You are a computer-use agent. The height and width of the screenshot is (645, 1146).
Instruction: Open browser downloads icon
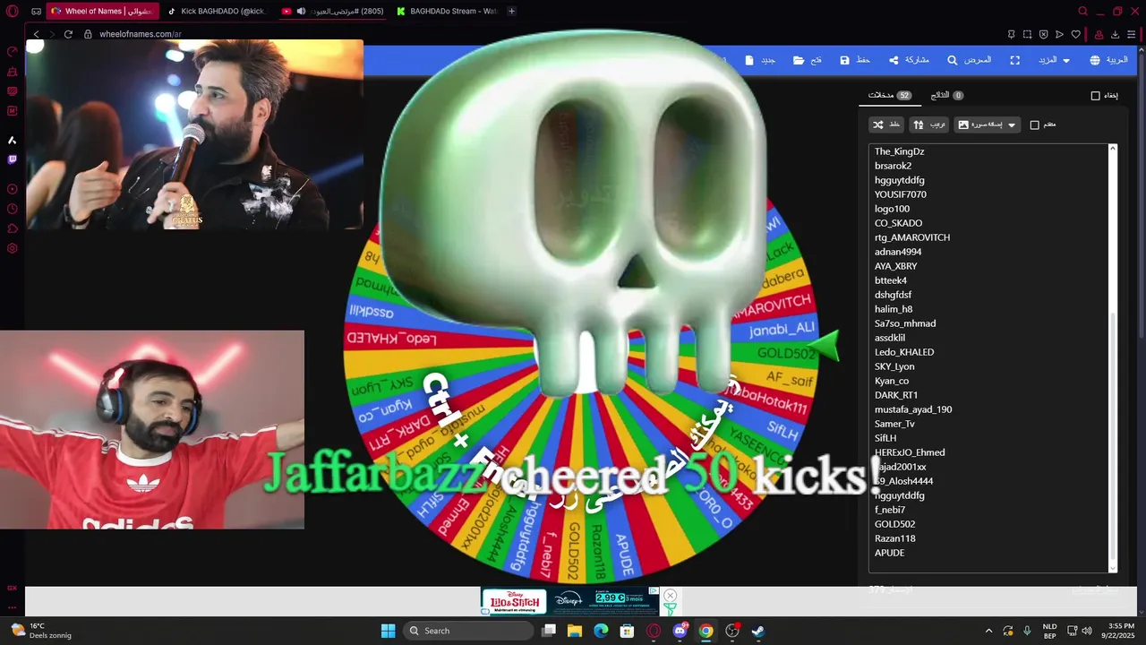click(x=1116, y=34)
